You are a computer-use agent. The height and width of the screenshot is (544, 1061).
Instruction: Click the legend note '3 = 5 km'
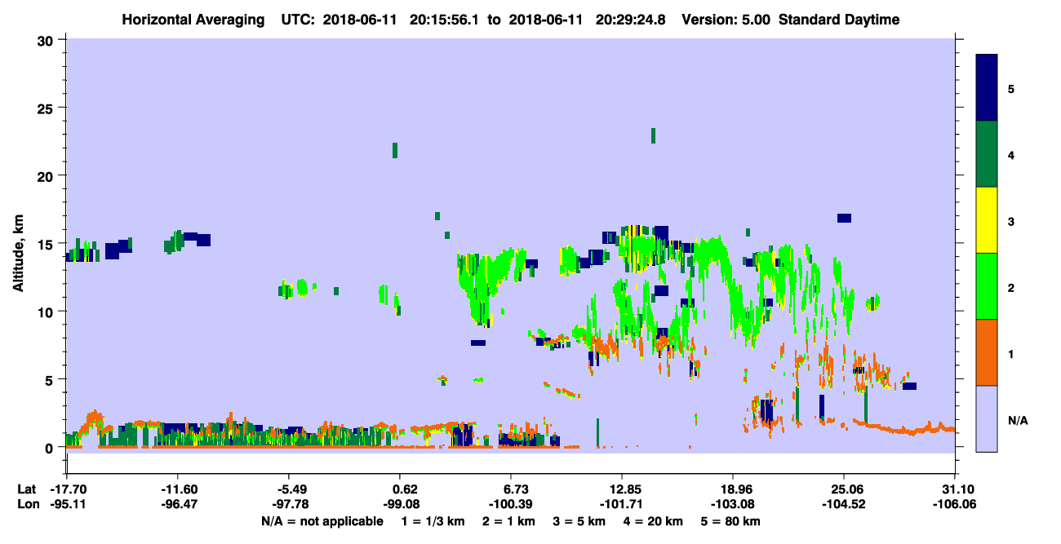click(x=580, y=521)
